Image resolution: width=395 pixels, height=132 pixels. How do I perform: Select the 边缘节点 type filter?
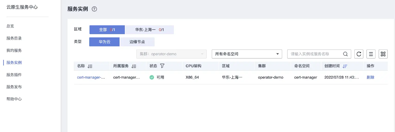point(137,42)
